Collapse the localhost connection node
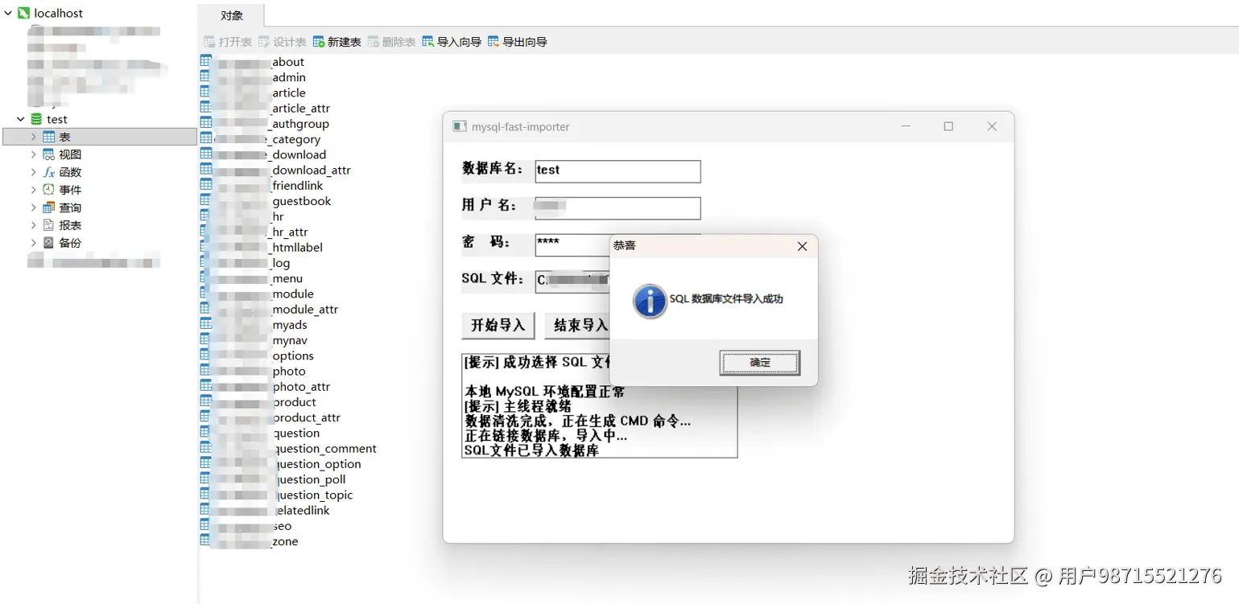This screenshot has height=604, width=1239. (8, 13)
